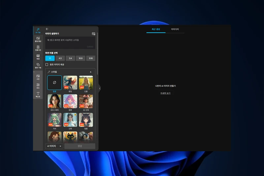
Task: Switch to the 아이디어 tab
Action: click(175, 29)
